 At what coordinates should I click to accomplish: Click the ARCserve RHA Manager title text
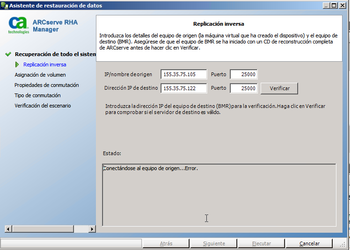tap(55, 26)
